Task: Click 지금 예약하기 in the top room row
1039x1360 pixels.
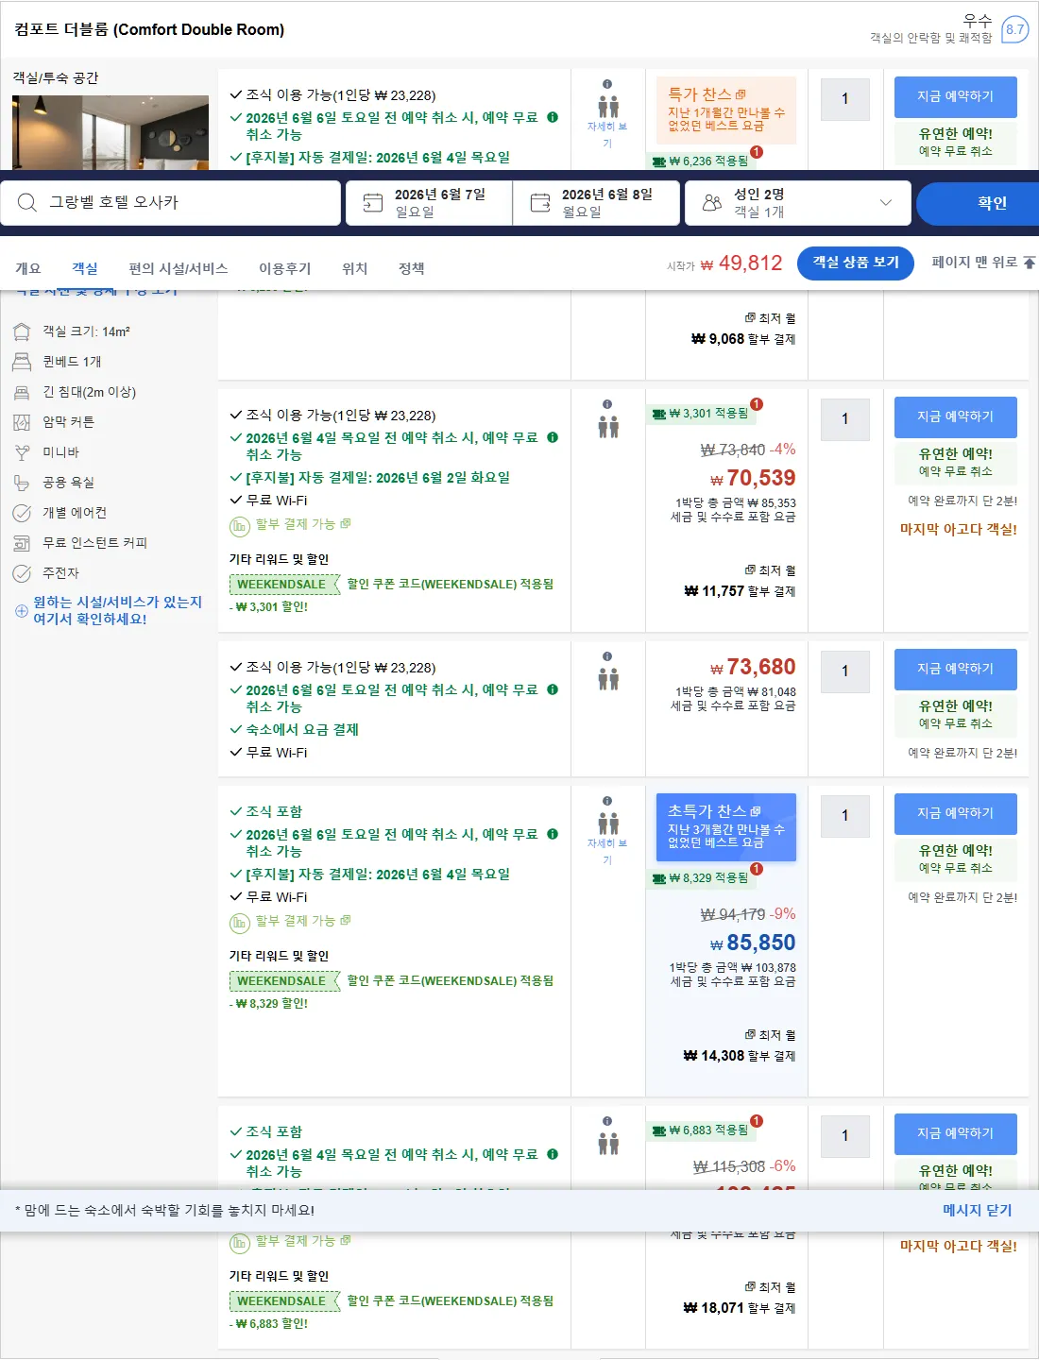Action: coord(956,96)
